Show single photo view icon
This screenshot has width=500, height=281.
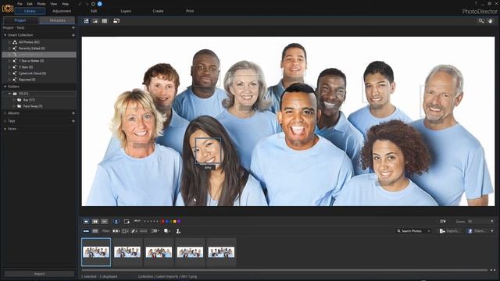86,222
